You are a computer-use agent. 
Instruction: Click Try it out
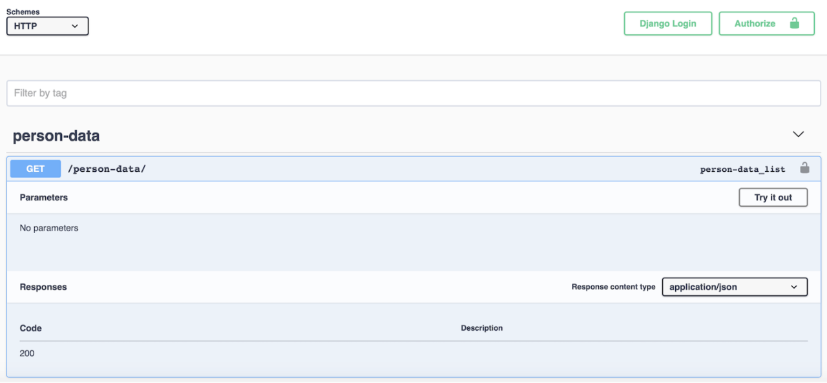click(773, 197)
